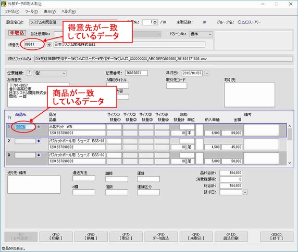Click the group name ○△□スーパー
Image resolution: width=298 pixels, height=252 pixels.
pos(249,22)
